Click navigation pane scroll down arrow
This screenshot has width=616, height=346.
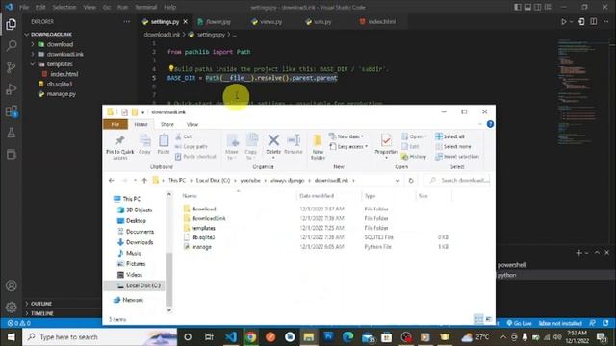(x=169, y=309)
